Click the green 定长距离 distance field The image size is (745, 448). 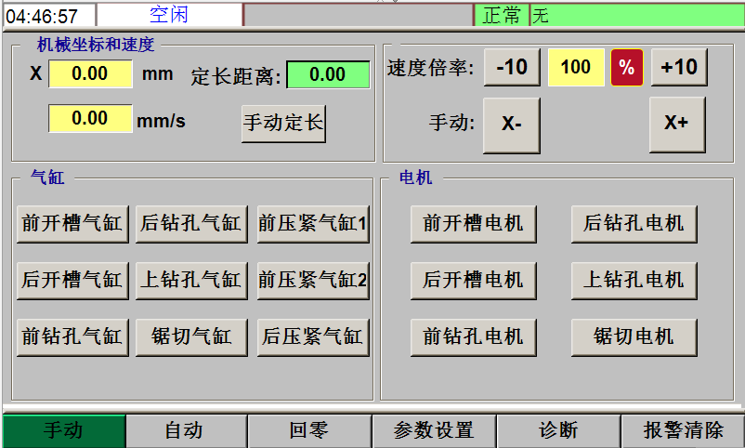[x=327, y=74]
